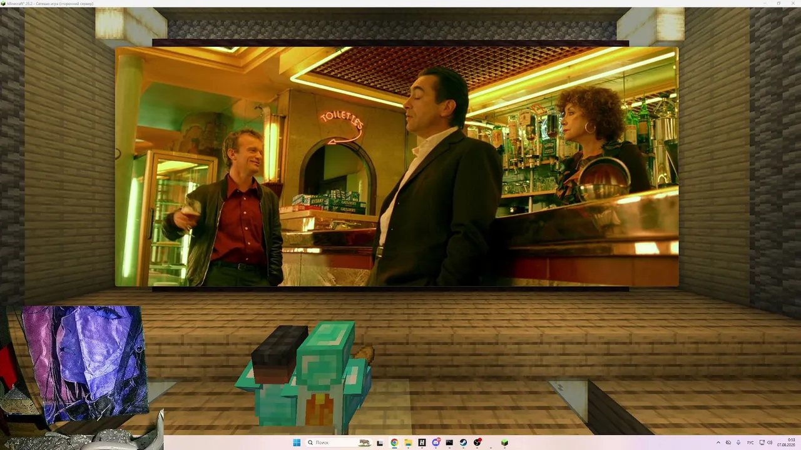This screenshot has width=801, height=450.
Task: Close the Minecraft window
Action: [x=793, y=3]
